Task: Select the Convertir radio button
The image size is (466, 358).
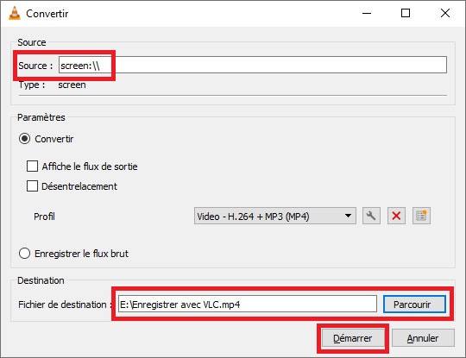Action: click(x=24, y=139)
